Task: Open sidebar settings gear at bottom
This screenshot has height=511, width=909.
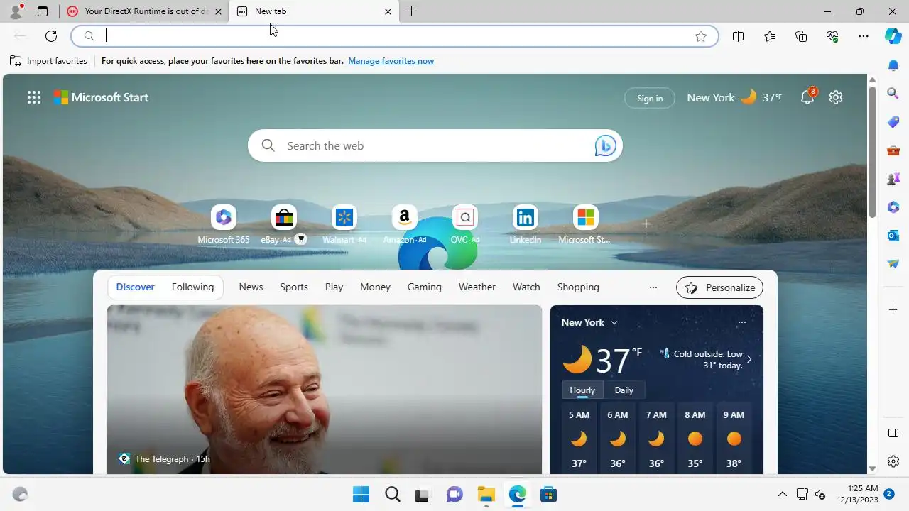Action: (893, 461)
